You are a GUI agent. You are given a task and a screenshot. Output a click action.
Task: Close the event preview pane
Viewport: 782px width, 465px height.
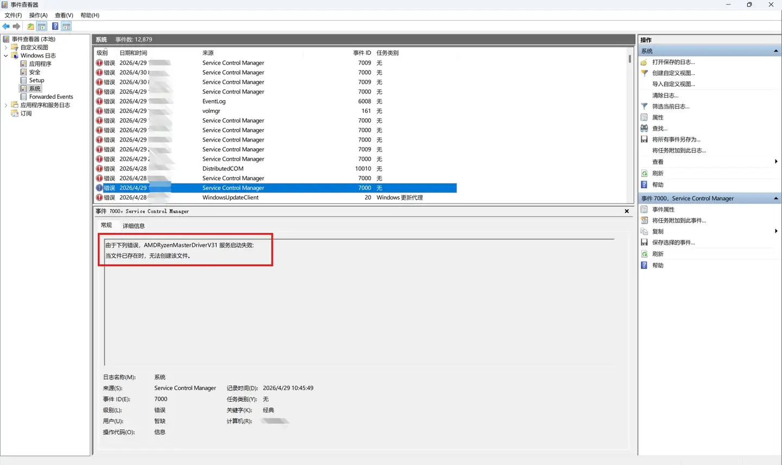pos(627,211)
